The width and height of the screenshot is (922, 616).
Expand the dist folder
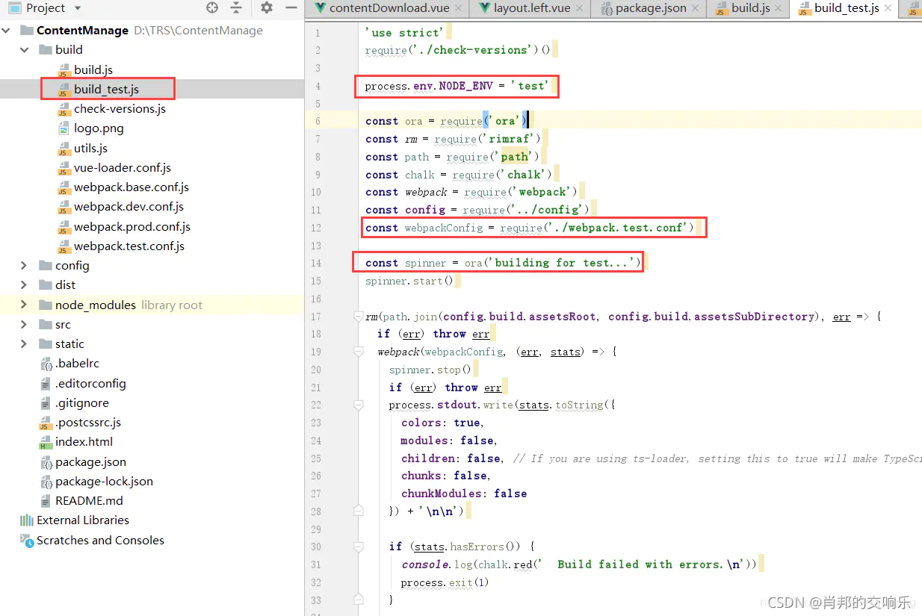point(25,285)
